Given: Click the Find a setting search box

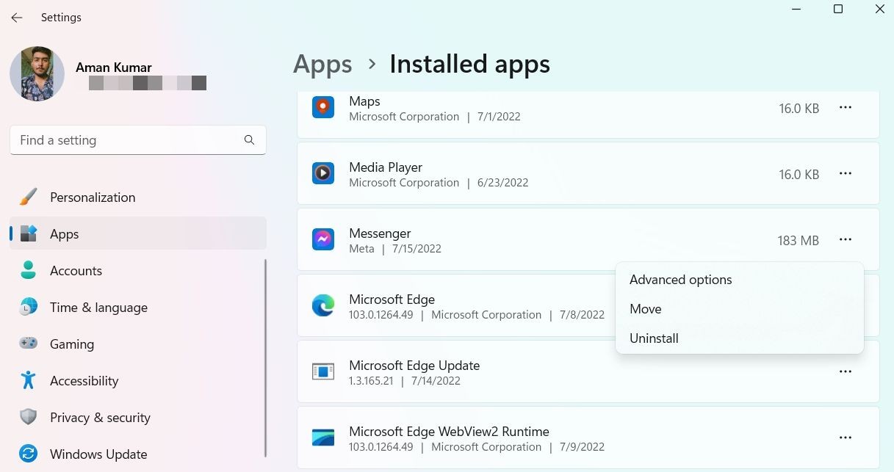Looking at the screenshot, I should [138, 139].
